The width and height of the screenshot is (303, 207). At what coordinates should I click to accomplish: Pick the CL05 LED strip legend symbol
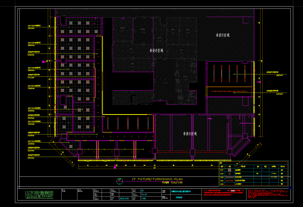coord(230,184)
